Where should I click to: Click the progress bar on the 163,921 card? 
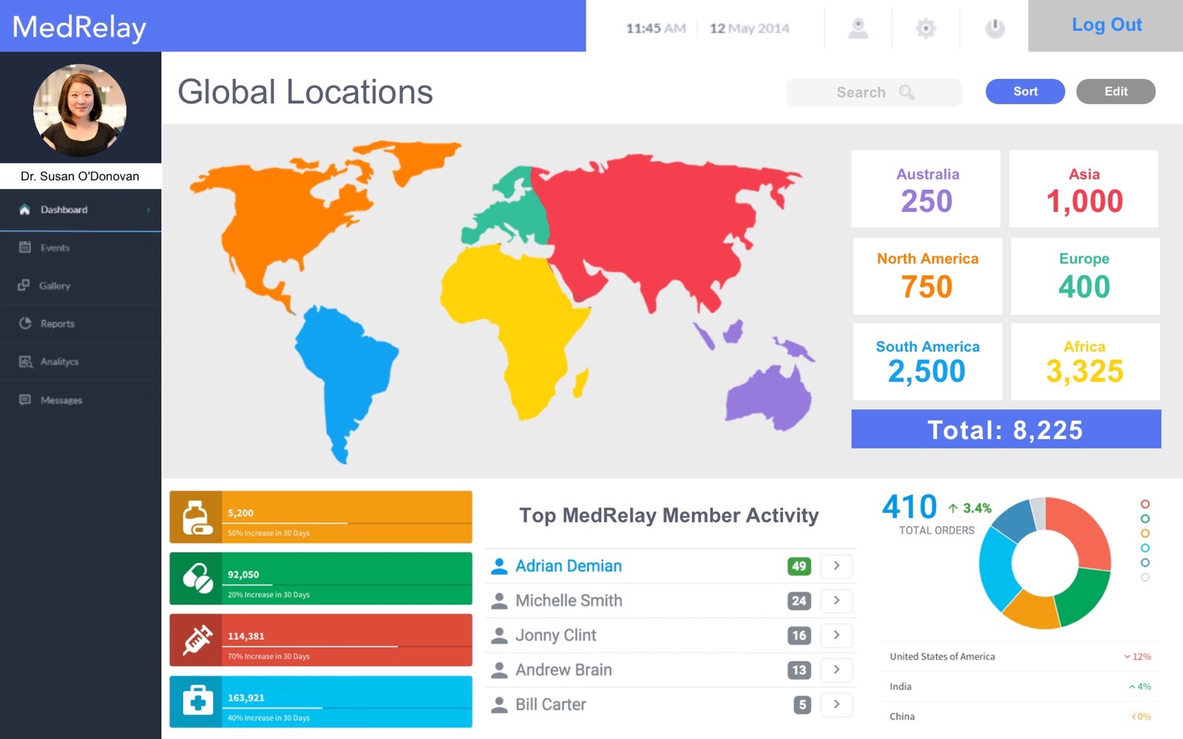pyautogui.click(x=347, y=708)
